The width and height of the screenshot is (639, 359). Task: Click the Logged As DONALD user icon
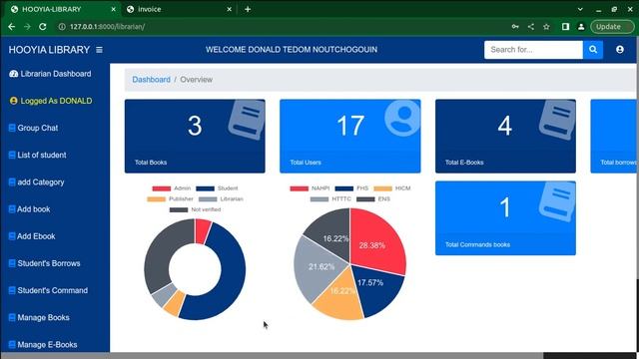[13, 101]
